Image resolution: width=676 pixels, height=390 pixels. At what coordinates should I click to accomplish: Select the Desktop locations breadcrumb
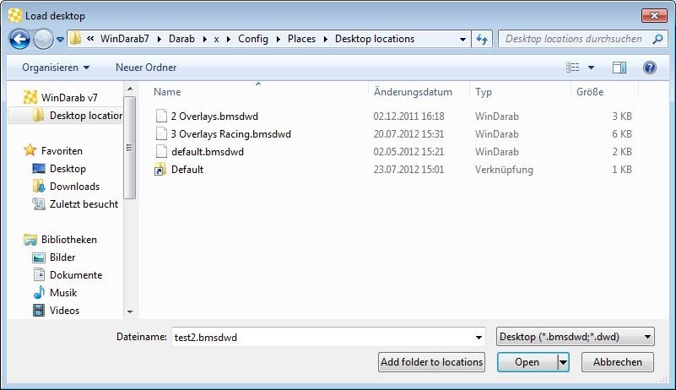375,39
